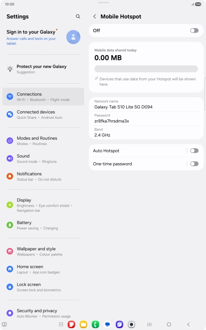The width and height of the screenshot is (206, 330).
Task: Select Sound settings in sidebar
Action: [x=43, y=158]
